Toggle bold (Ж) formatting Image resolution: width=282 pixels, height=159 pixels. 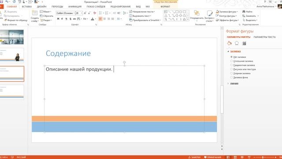tap(58, 19)
